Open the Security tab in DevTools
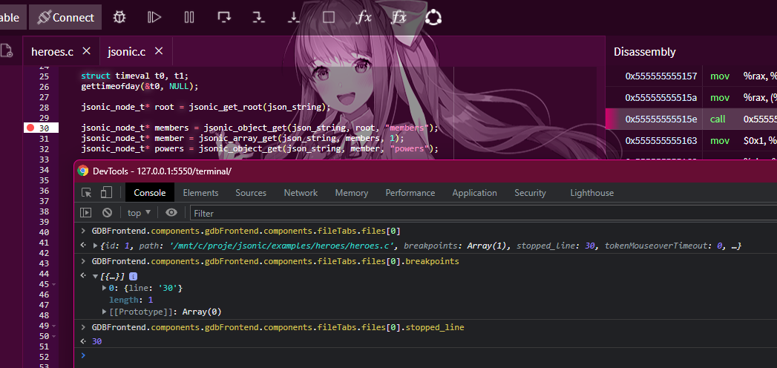This screenshot has height=368, width=777. point(530,193)
